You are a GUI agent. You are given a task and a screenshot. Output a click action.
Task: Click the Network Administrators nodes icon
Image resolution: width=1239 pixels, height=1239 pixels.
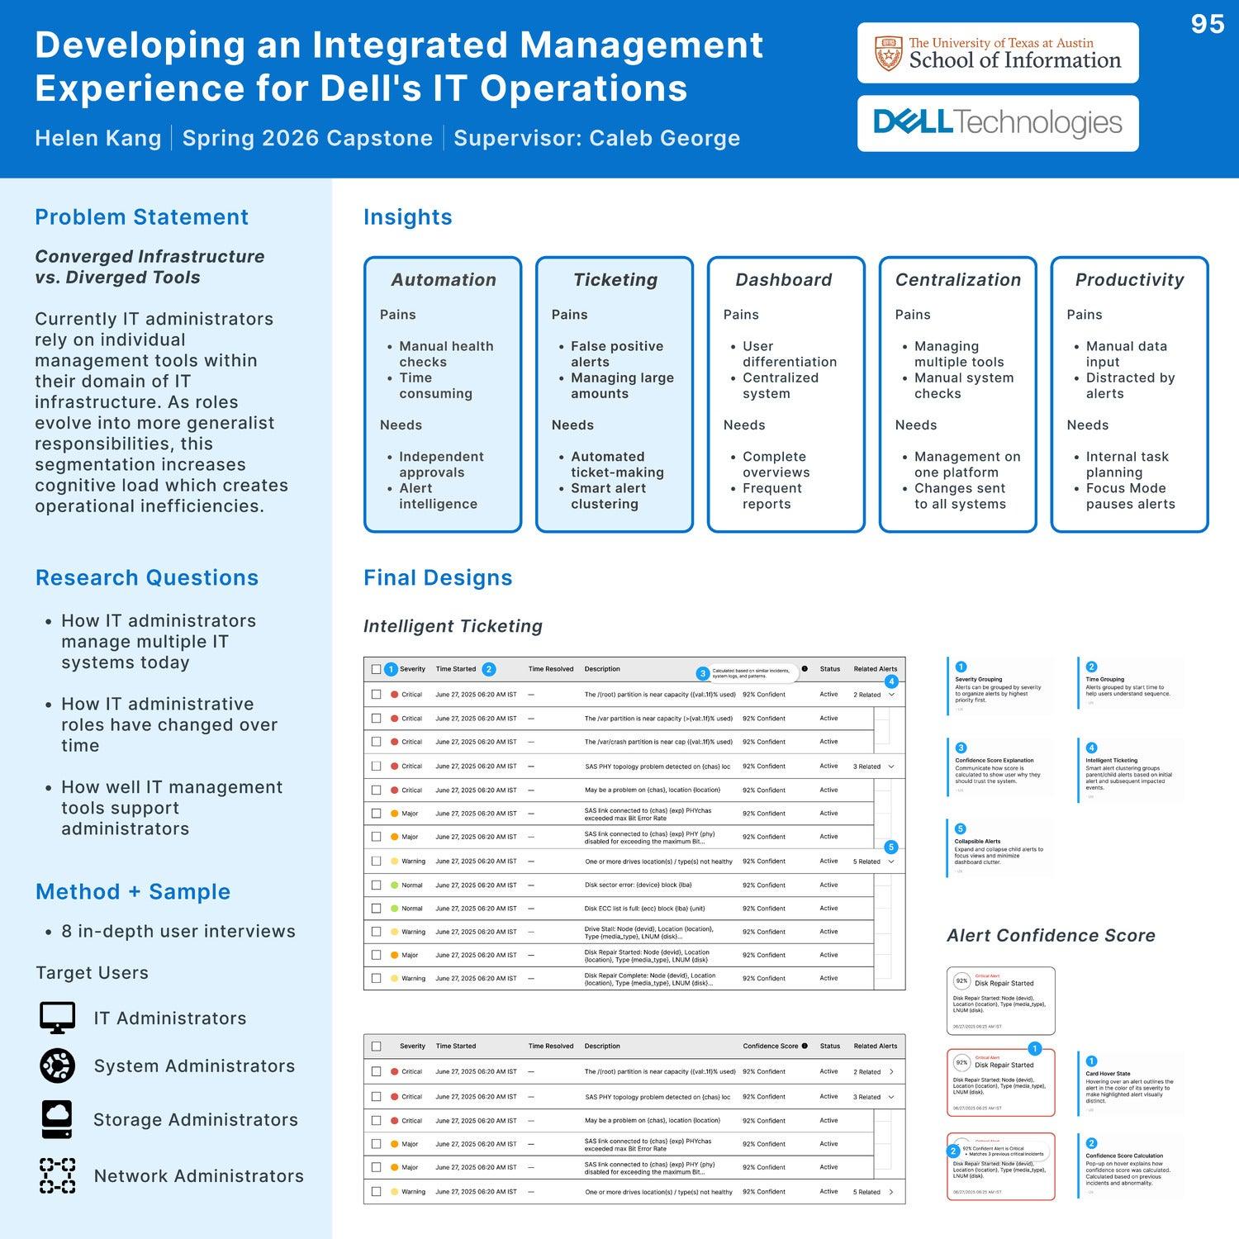57,1175
